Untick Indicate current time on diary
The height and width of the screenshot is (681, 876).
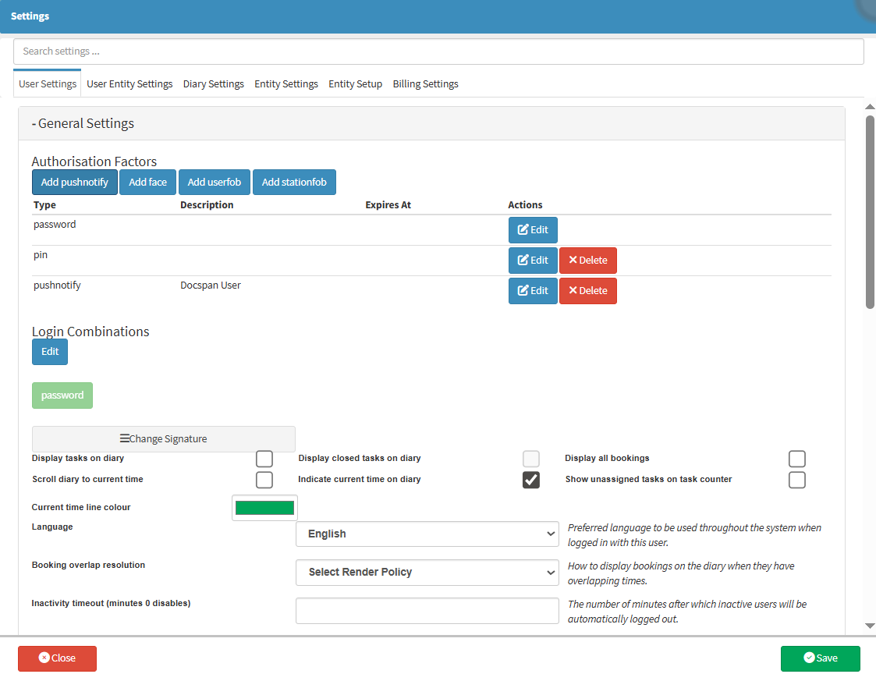531,480
